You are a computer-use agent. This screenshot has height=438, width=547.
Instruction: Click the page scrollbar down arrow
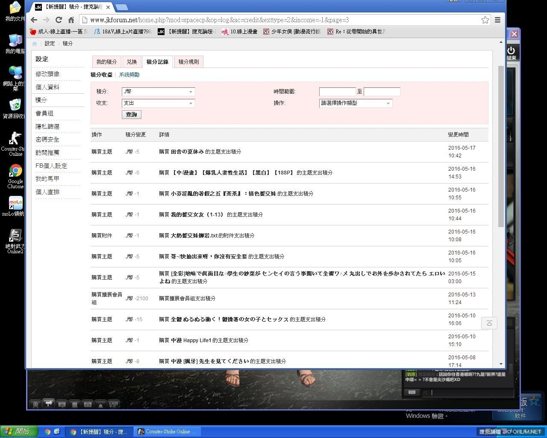coord(501,364)
